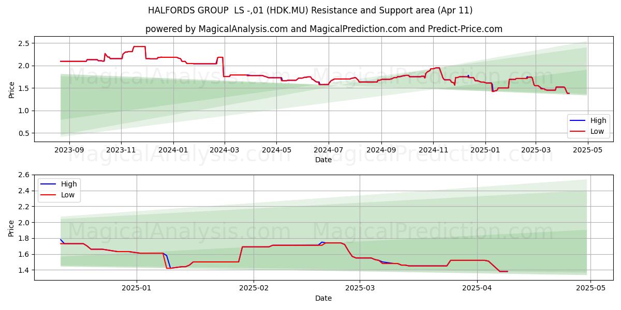
Task: Click the 2025-05 tick label on the top chart
Action: [x=588, y=150]
